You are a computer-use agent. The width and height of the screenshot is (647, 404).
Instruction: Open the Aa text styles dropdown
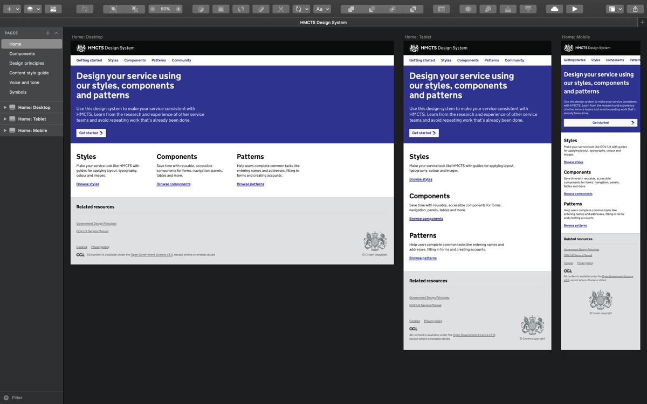click(322, 9)
